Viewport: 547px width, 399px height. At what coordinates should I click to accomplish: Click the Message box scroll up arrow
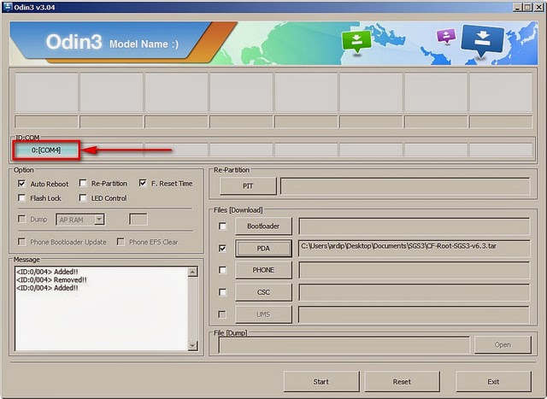pyautogui.click(x=192, y=272)
